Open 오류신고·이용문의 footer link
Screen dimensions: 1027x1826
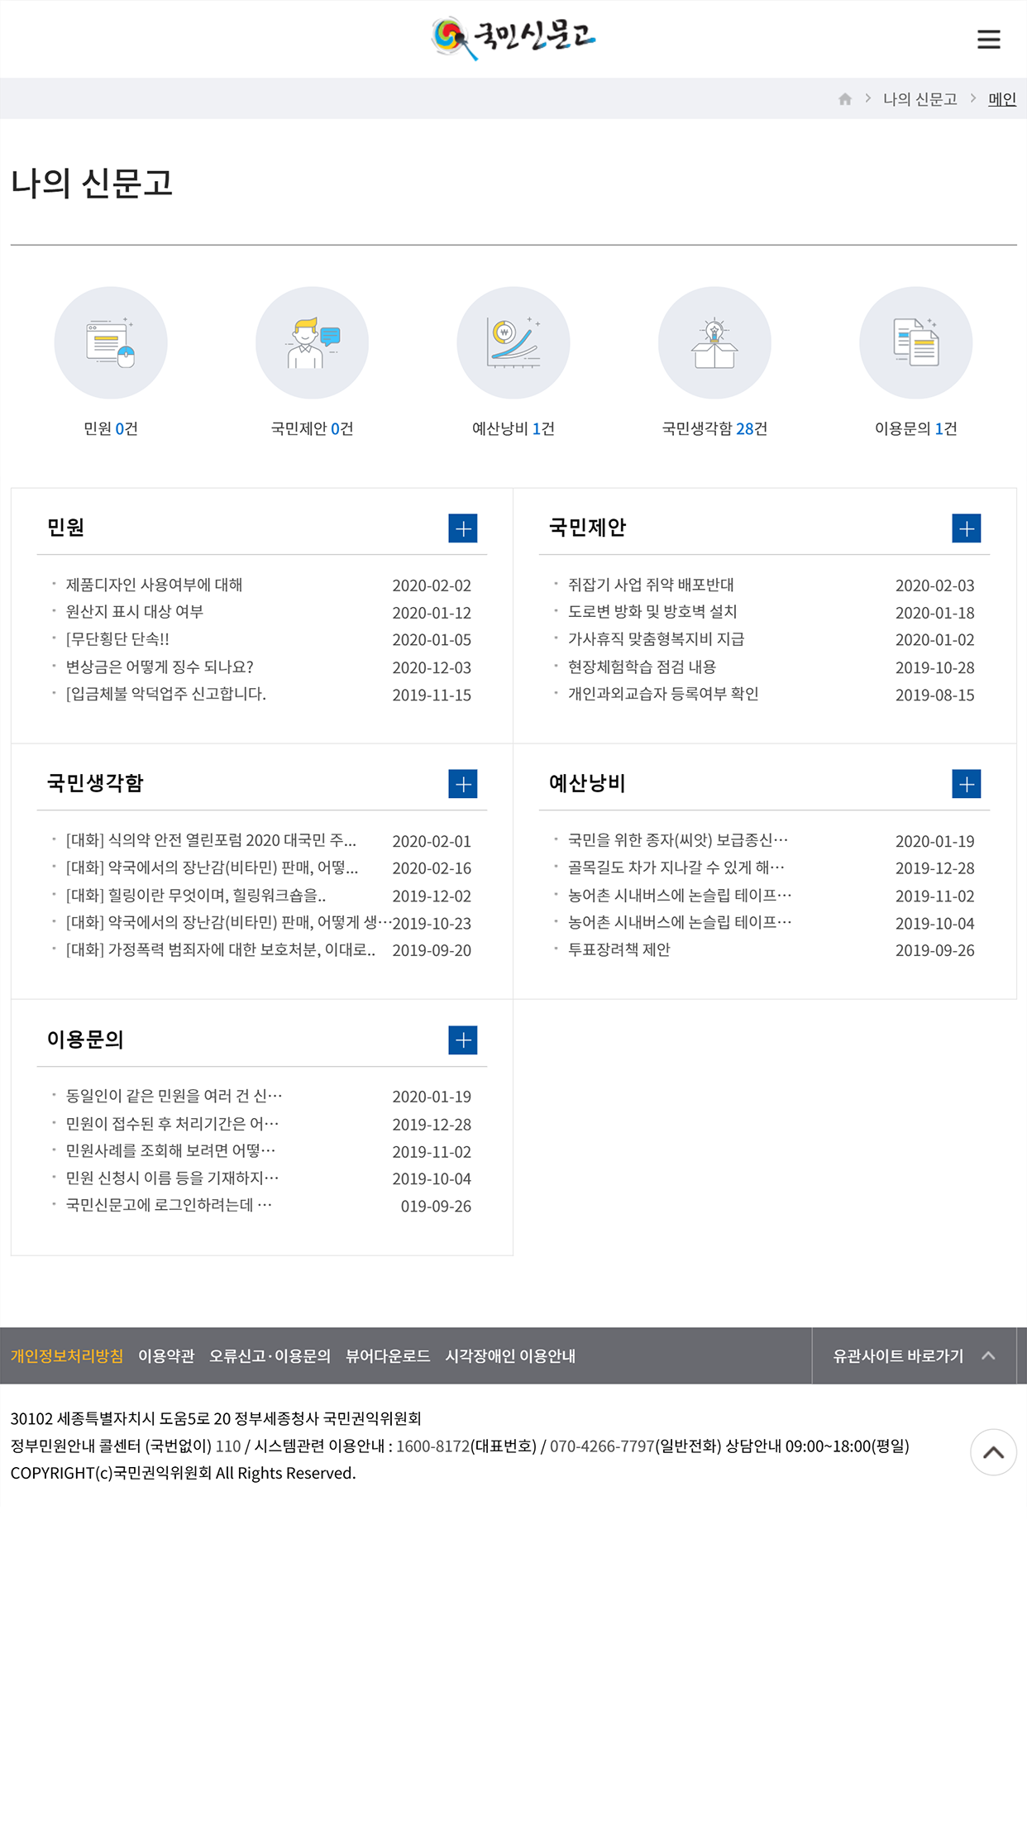270,1355
